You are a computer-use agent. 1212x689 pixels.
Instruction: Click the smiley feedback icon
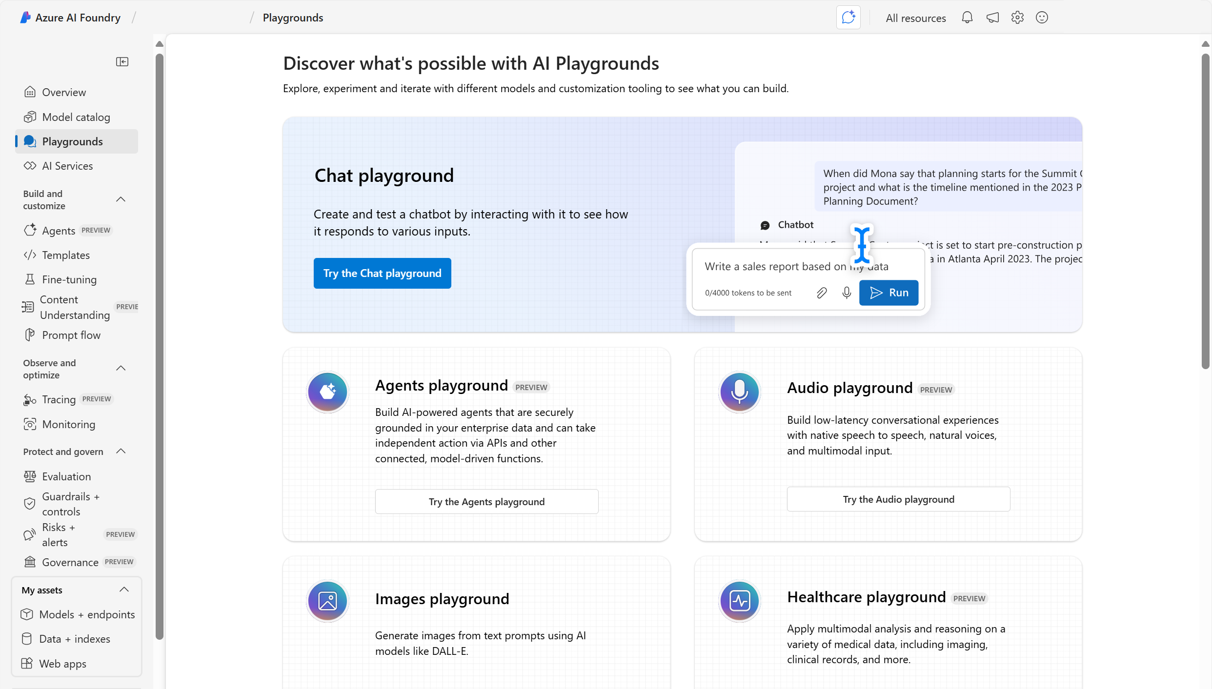tap(1042, 18)
